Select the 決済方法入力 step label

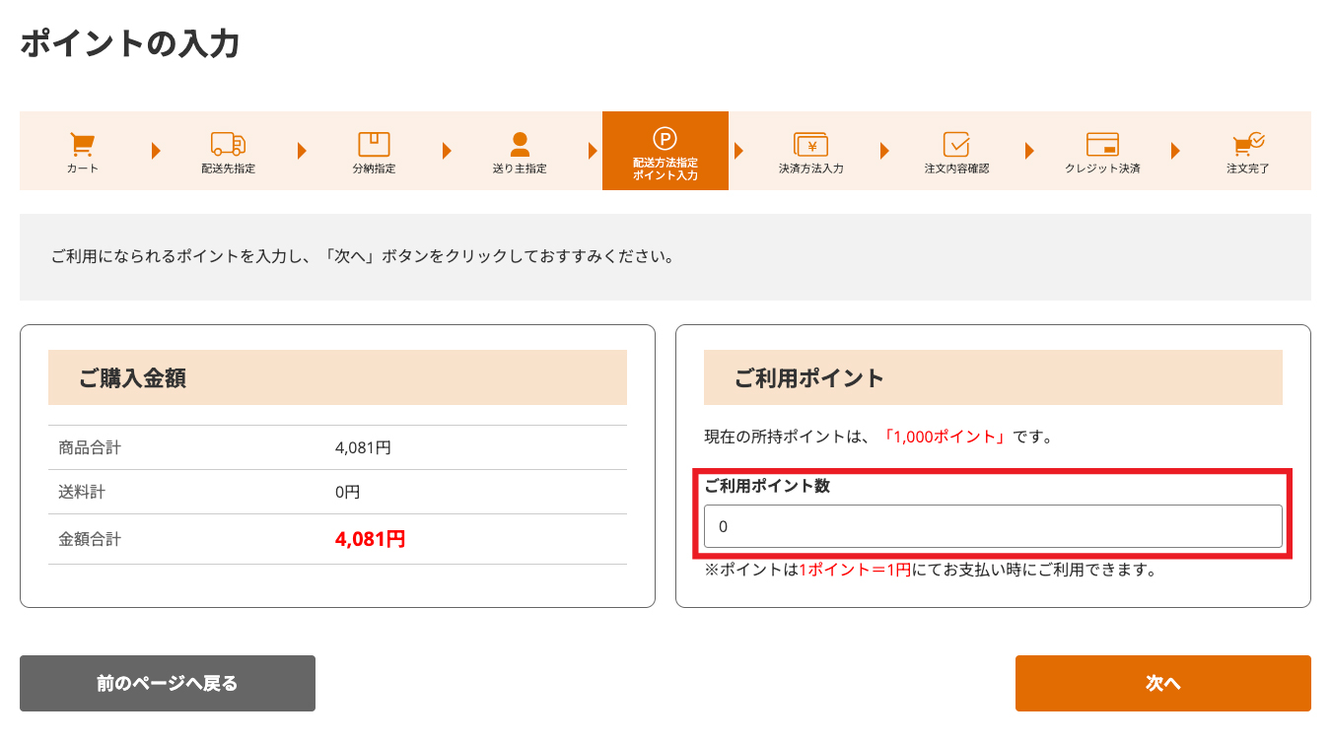point(810,169)
